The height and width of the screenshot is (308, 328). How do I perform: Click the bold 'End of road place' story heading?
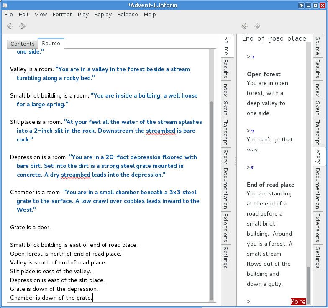coord(270,185)
